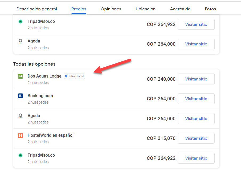This screenshot has width=241, height=171.
Task: Click Visitar sitio for Tripadvisor.co under Todas las opciones
Action: point(196,158)
